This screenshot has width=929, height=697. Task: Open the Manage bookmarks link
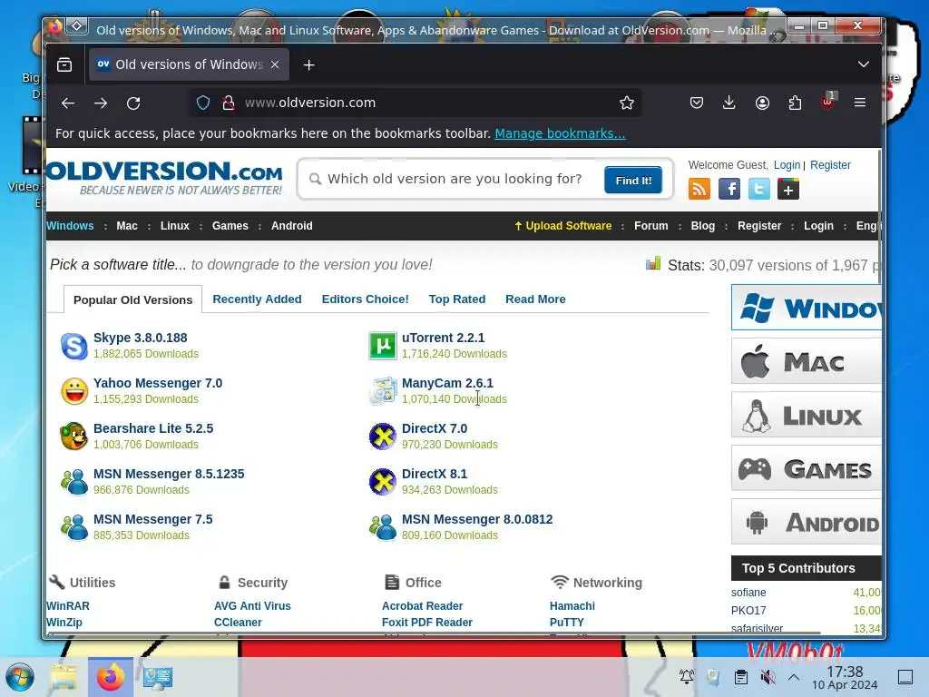(560, 133)
